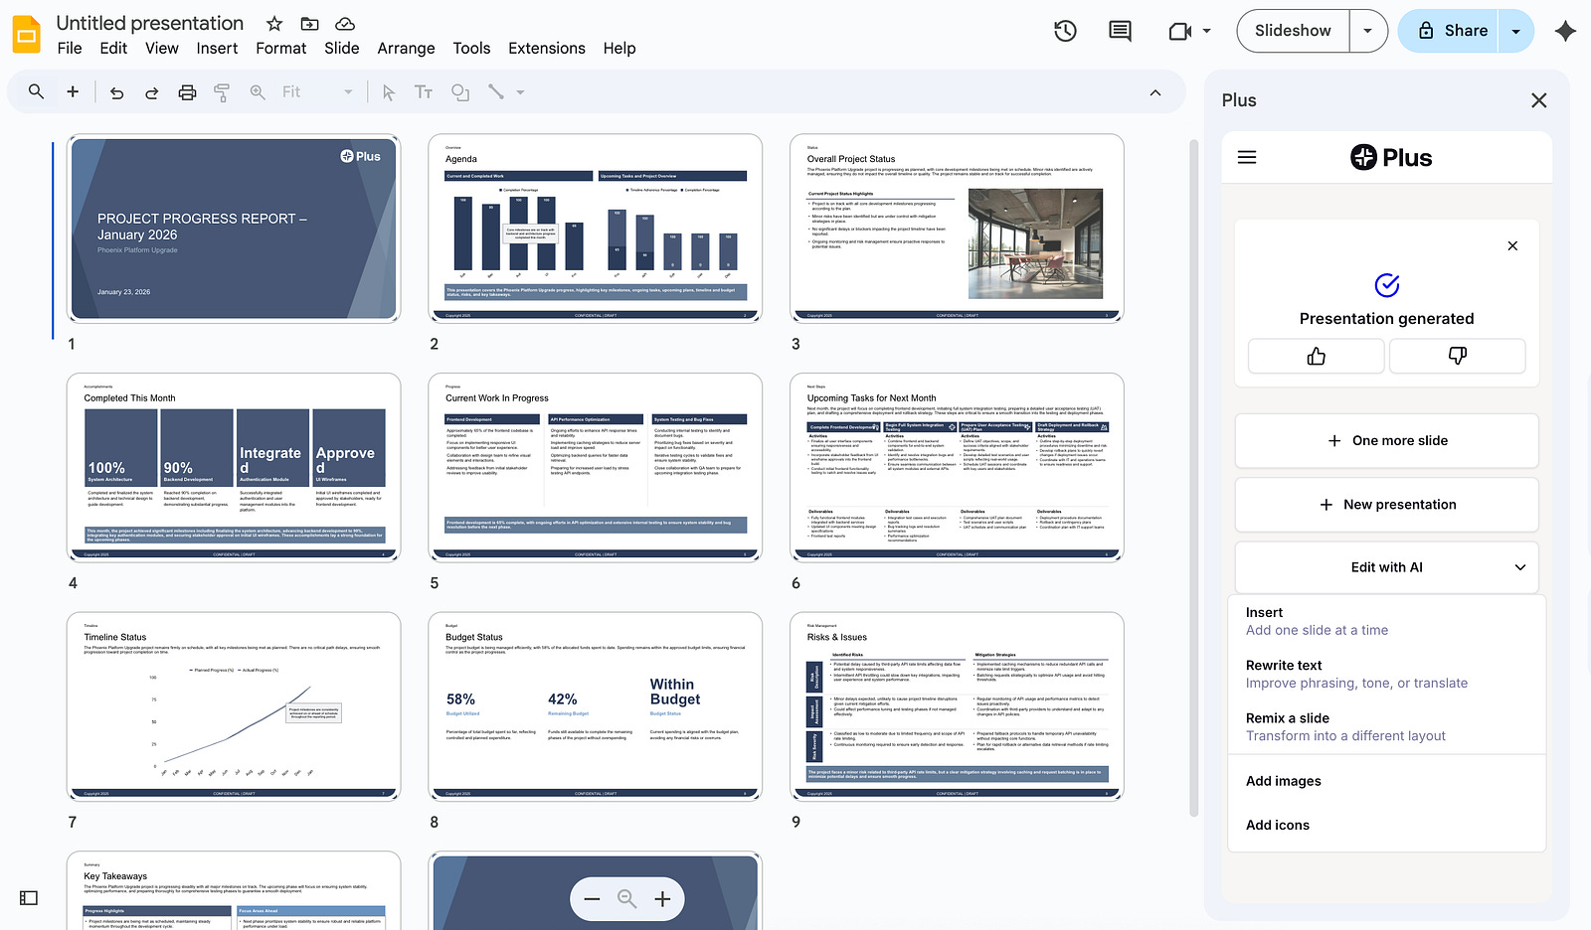
Task: Collapse the toolbar with the chevron
Action: click(1155, 92)
